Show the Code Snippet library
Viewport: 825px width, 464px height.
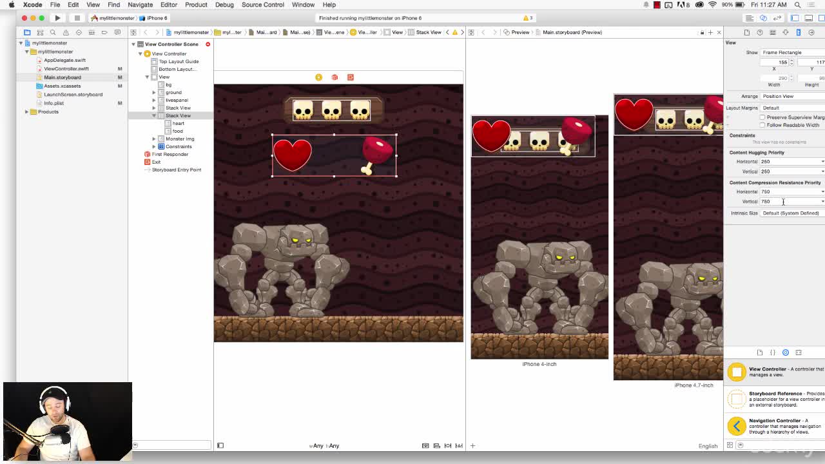click(773, 353)
